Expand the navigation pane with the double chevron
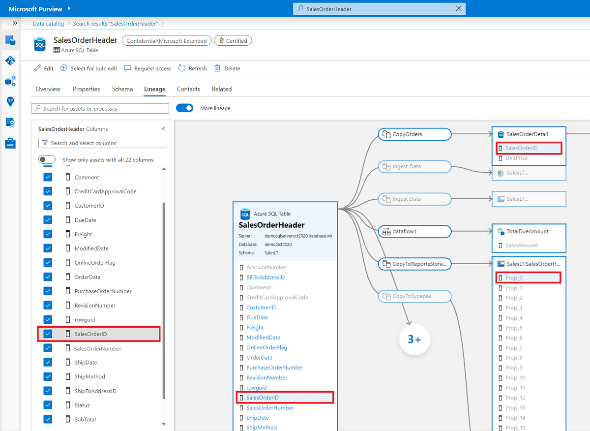The width and height of the screenshot is (590, 431). coord(15,23)
